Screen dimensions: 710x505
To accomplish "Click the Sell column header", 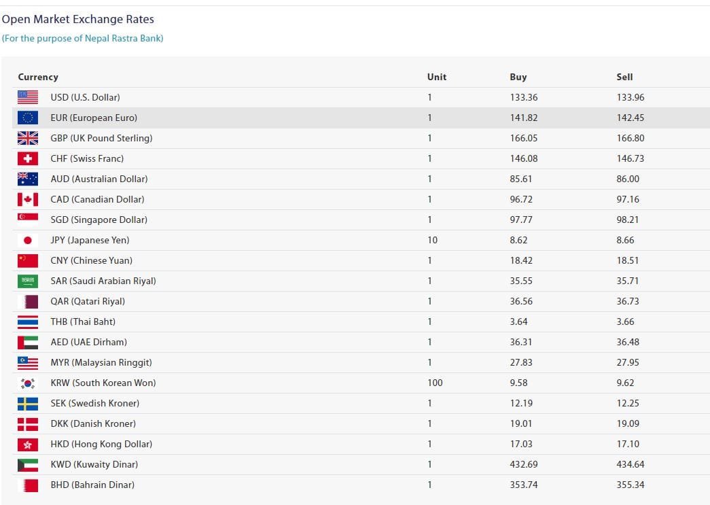I will point(624,77).
